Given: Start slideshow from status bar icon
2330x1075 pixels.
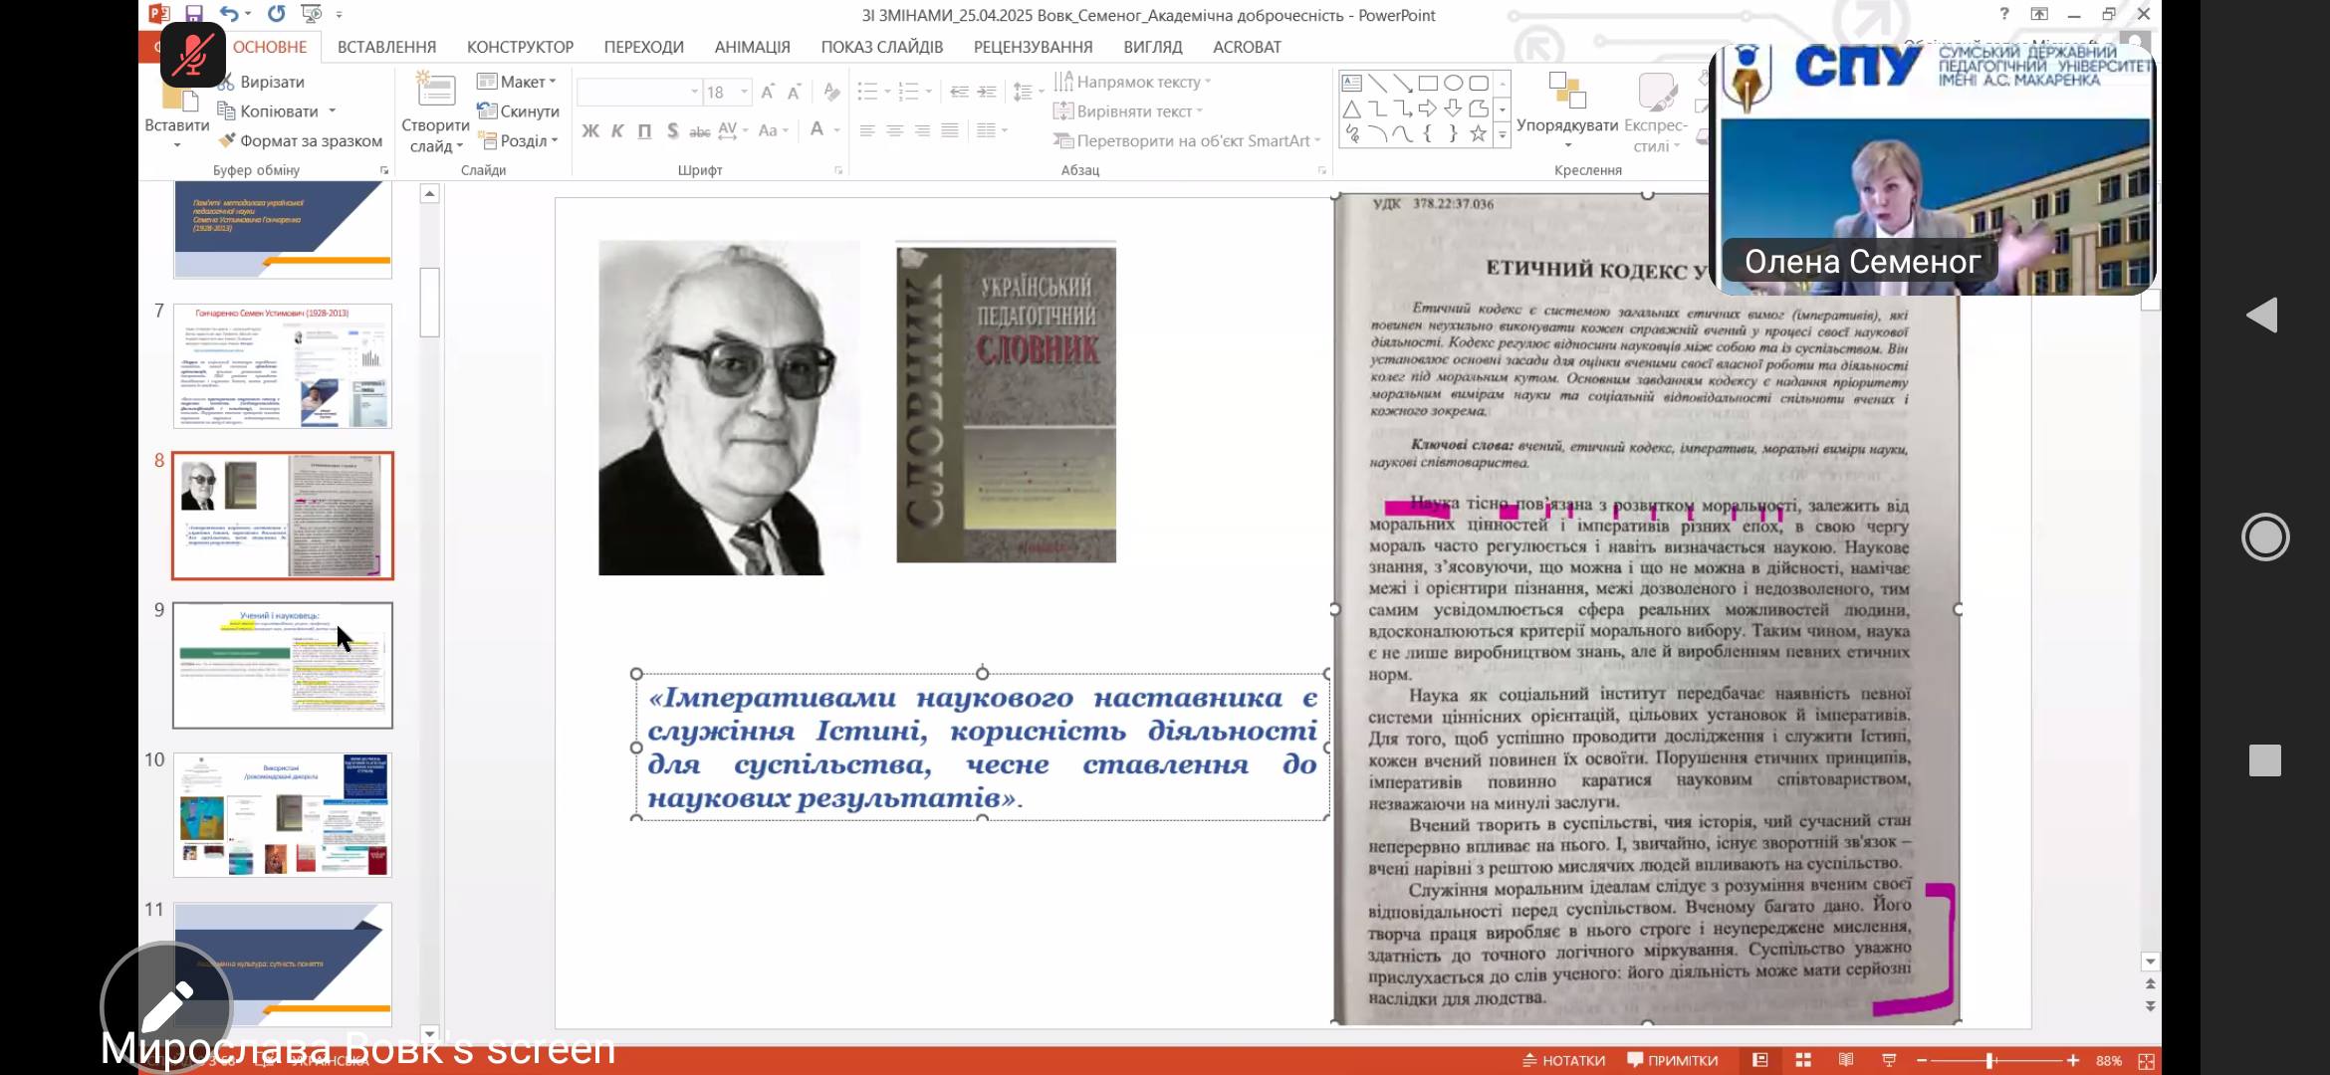Looking at the screenshot, I should click(x=1889, y=1060).
